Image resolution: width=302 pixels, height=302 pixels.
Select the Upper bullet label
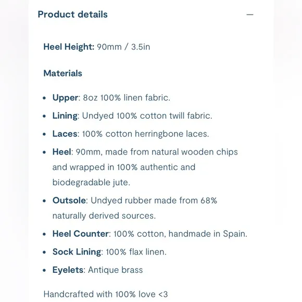[x=65, y=98]
